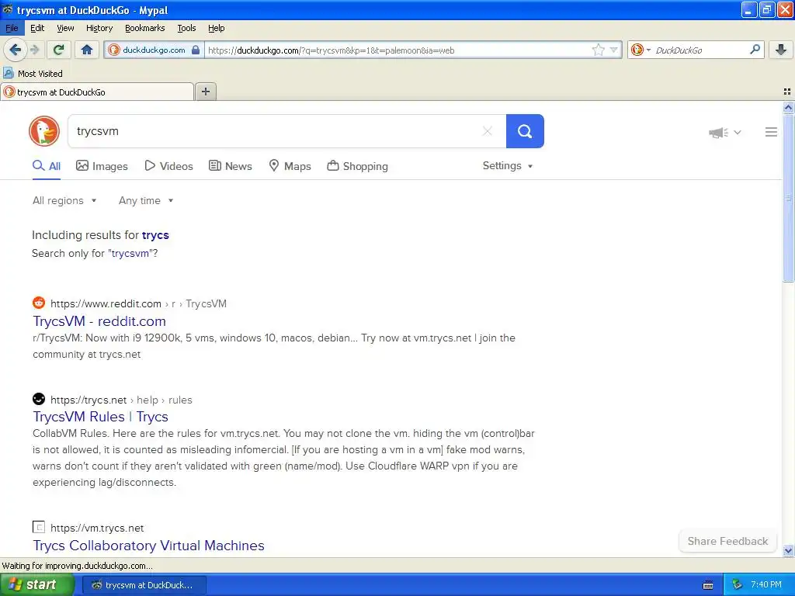Open the File menu

pos(12,28)
